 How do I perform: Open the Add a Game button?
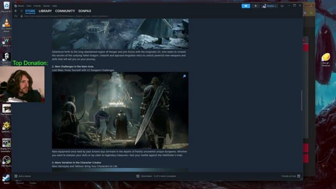(x=23, y=176)
